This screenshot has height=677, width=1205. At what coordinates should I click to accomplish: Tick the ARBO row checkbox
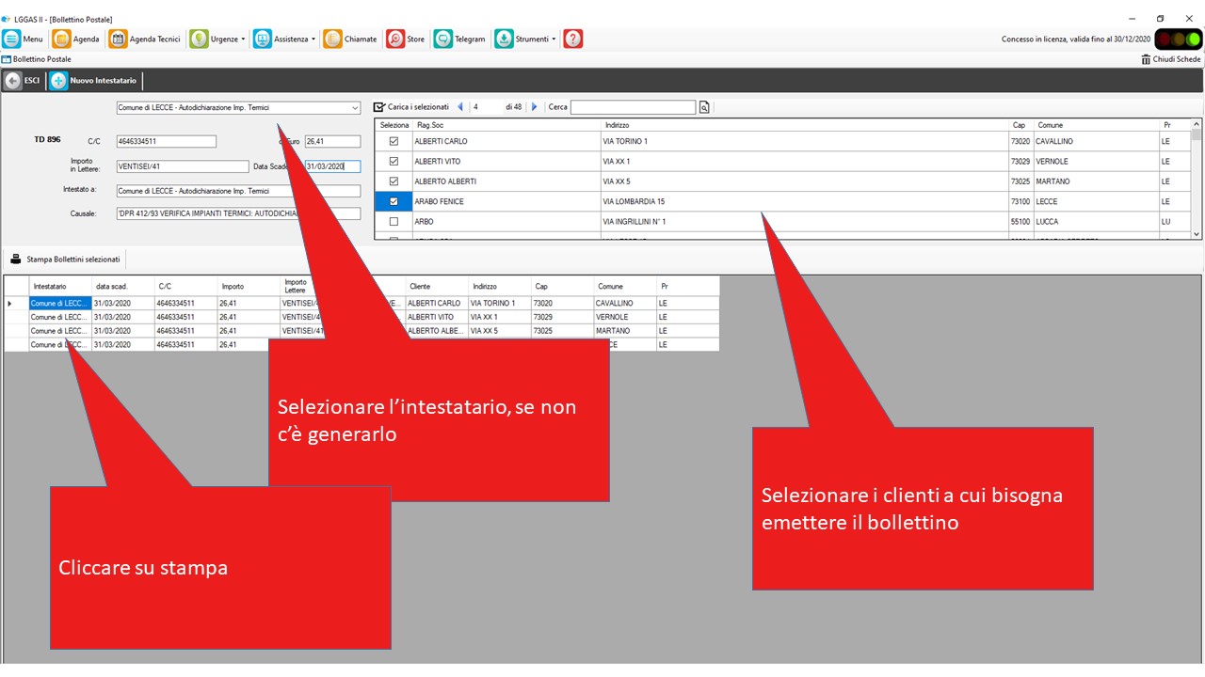pos(394,222)
